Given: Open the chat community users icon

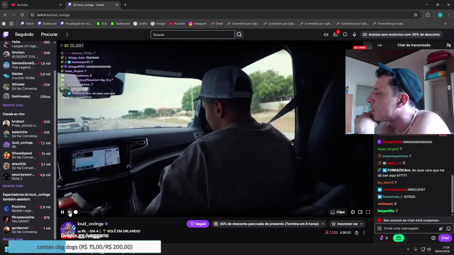Looking at the screenshot, I should (448, 45).
